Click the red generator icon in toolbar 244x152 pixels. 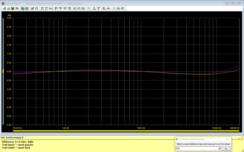[104, 8]
